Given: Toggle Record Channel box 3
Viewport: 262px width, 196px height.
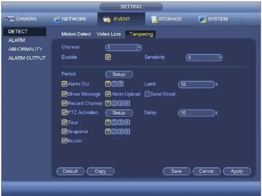Looking at the screenshot, I should 121,103.
